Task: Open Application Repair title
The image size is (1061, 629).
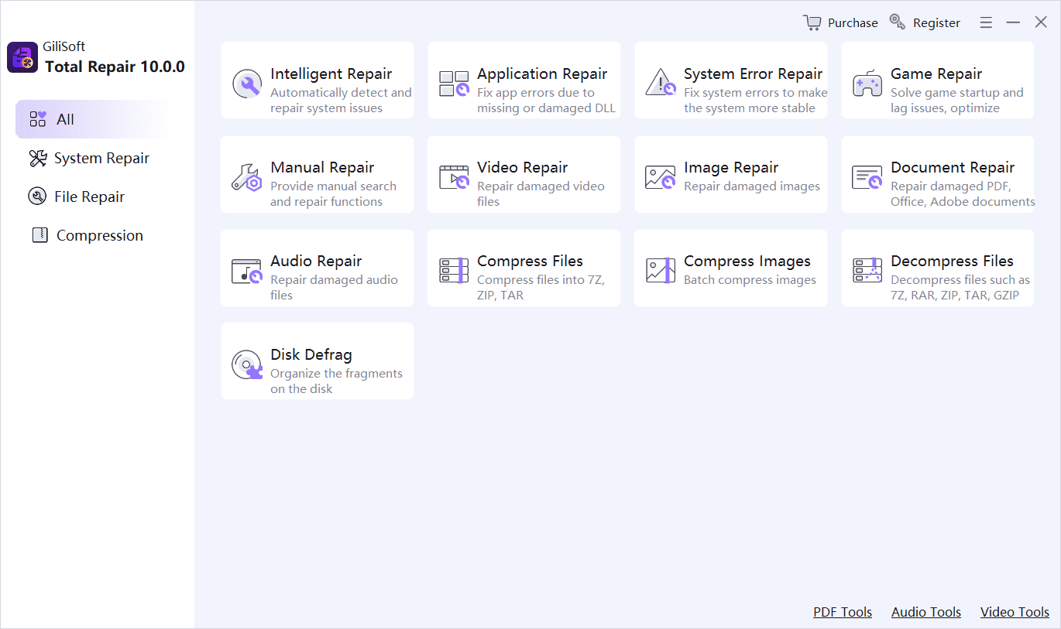Action: (542, 73)
